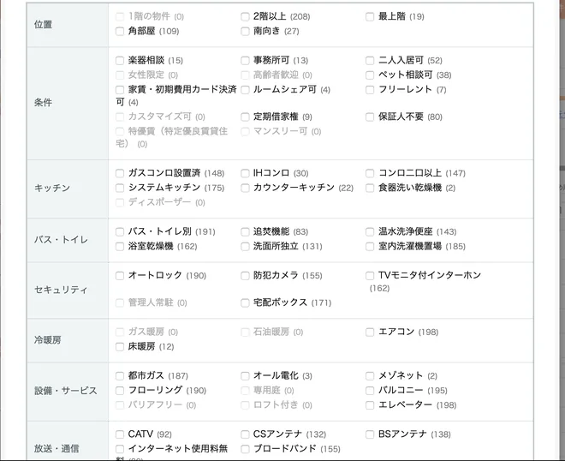Tick 食器洗い乾燥機 checkbox

pyautogui.click(x=370, y=188)
